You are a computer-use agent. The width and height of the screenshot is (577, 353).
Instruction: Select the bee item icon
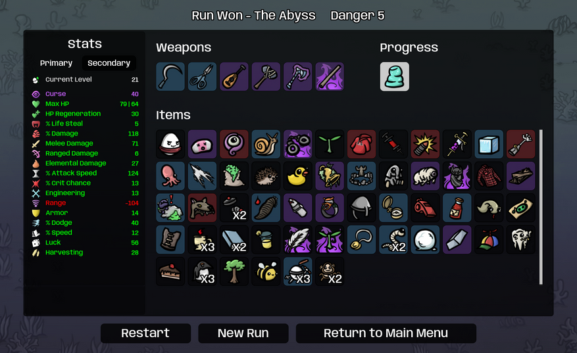[266, 271]
